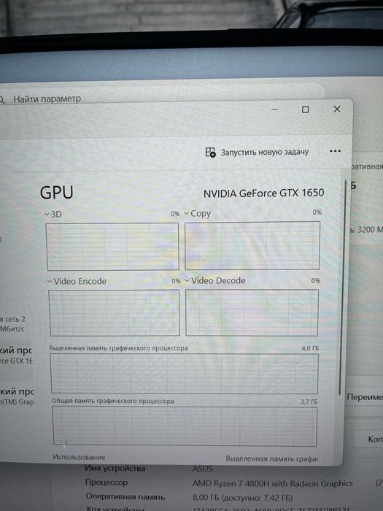Click the Video Encode usage graph
Screen dimensions: 383x511
[115, 313]
